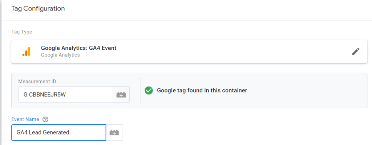Image resolution: width=372 pixels, height=145 pixels.
Task: Click the "Tag Configuration" section heading
Action: (38, 8)
